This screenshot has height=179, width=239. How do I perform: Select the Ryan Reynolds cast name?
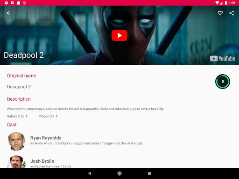click(x=46, y=138)
